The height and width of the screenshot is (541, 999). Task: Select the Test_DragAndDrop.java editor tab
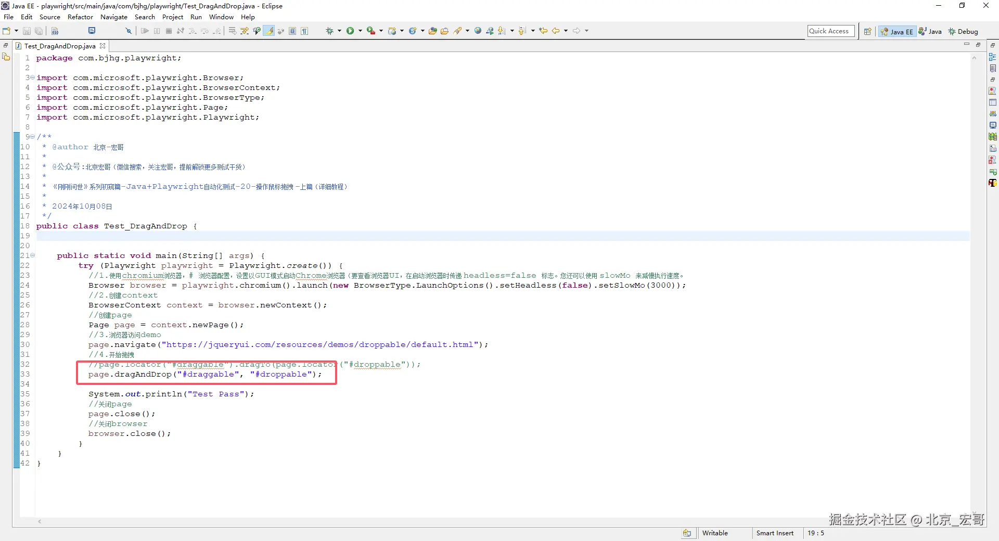(x=60, y=46)
